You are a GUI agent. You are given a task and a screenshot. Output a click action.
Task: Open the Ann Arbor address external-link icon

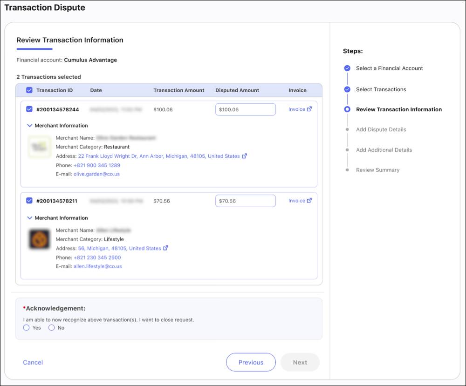pyautogui.click(x=244, y=156)
